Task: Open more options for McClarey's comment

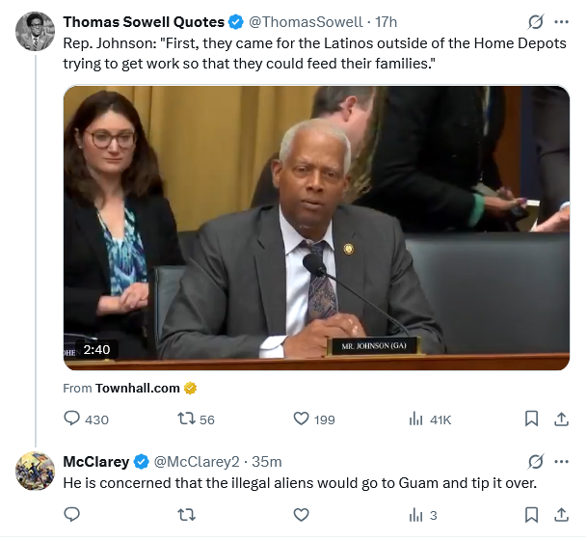Action: (x=562, y=461)
